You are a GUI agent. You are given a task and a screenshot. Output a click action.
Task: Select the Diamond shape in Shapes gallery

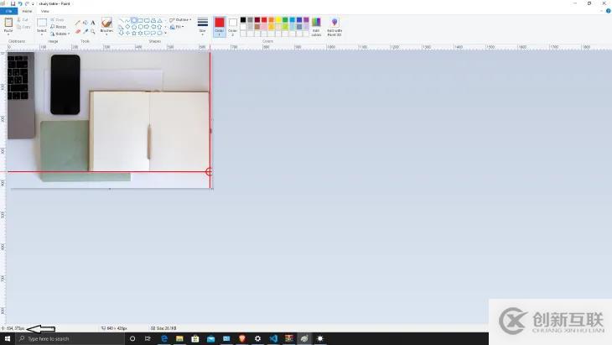pyautogui.click(x=127, y=27)
